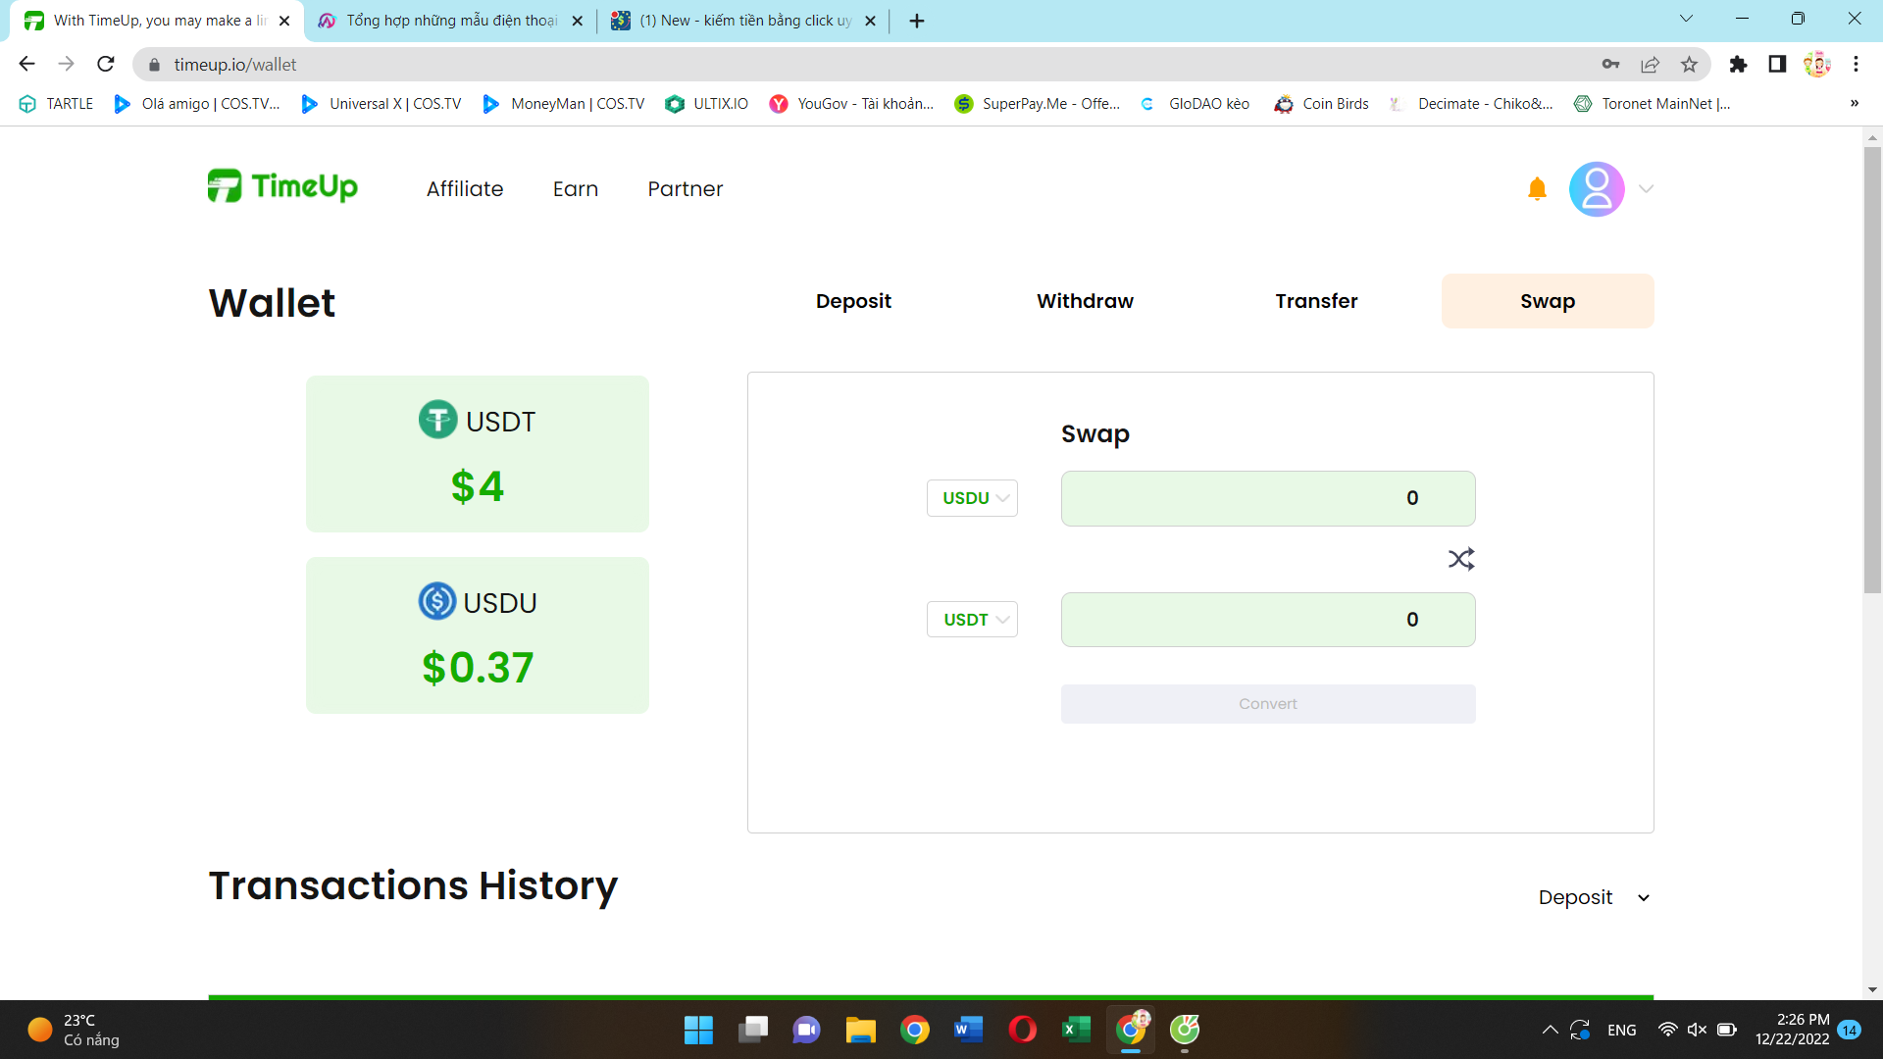This screenshot has width=1883, height=1059.
Task: Expand the USDT currency dropdown
Action: point(972,620)
